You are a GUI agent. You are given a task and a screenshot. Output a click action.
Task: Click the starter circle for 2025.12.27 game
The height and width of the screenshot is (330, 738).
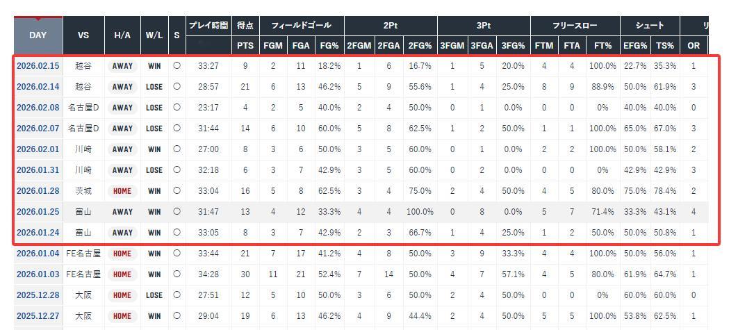click(177, 316)
